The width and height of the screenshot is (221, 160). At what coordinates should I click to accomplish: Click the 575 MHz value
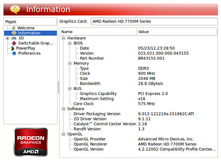pos(147,104)
